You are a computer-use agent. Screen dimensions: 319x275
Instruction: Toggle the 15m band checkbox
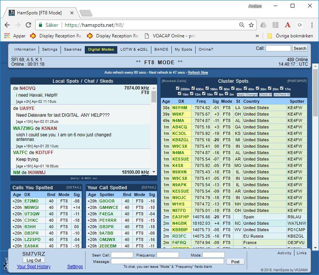coord(179,94)
